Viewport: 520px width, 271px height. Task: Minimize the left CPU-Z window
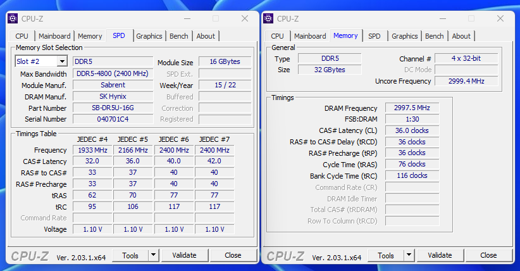[x=187, y=18]
